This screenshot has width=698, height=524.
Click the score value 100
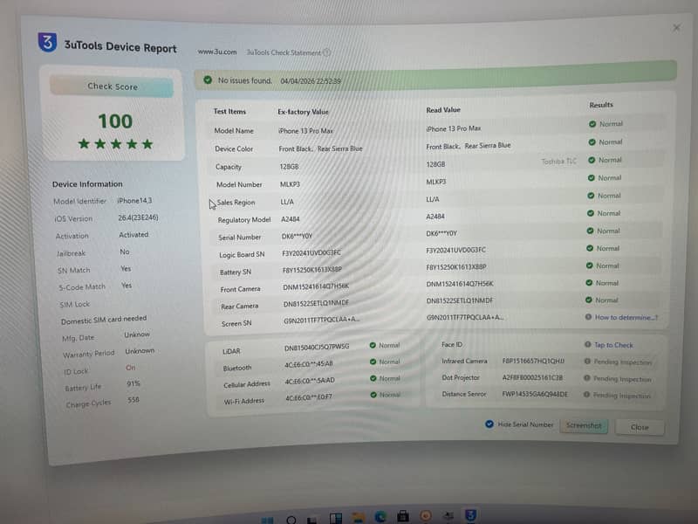coord(115,121)
